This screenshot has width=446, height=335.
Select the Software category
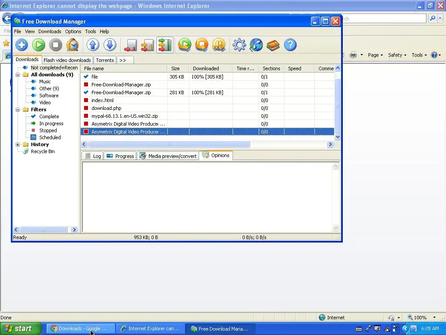tap(49, 96)
